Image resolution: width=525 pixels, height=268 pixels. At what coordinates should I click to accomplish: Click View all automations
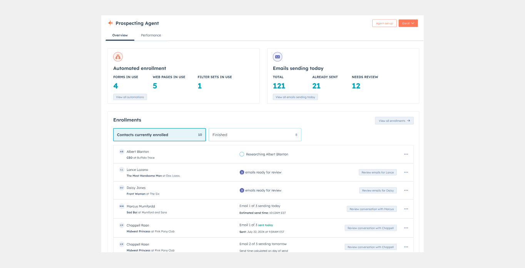130,97
